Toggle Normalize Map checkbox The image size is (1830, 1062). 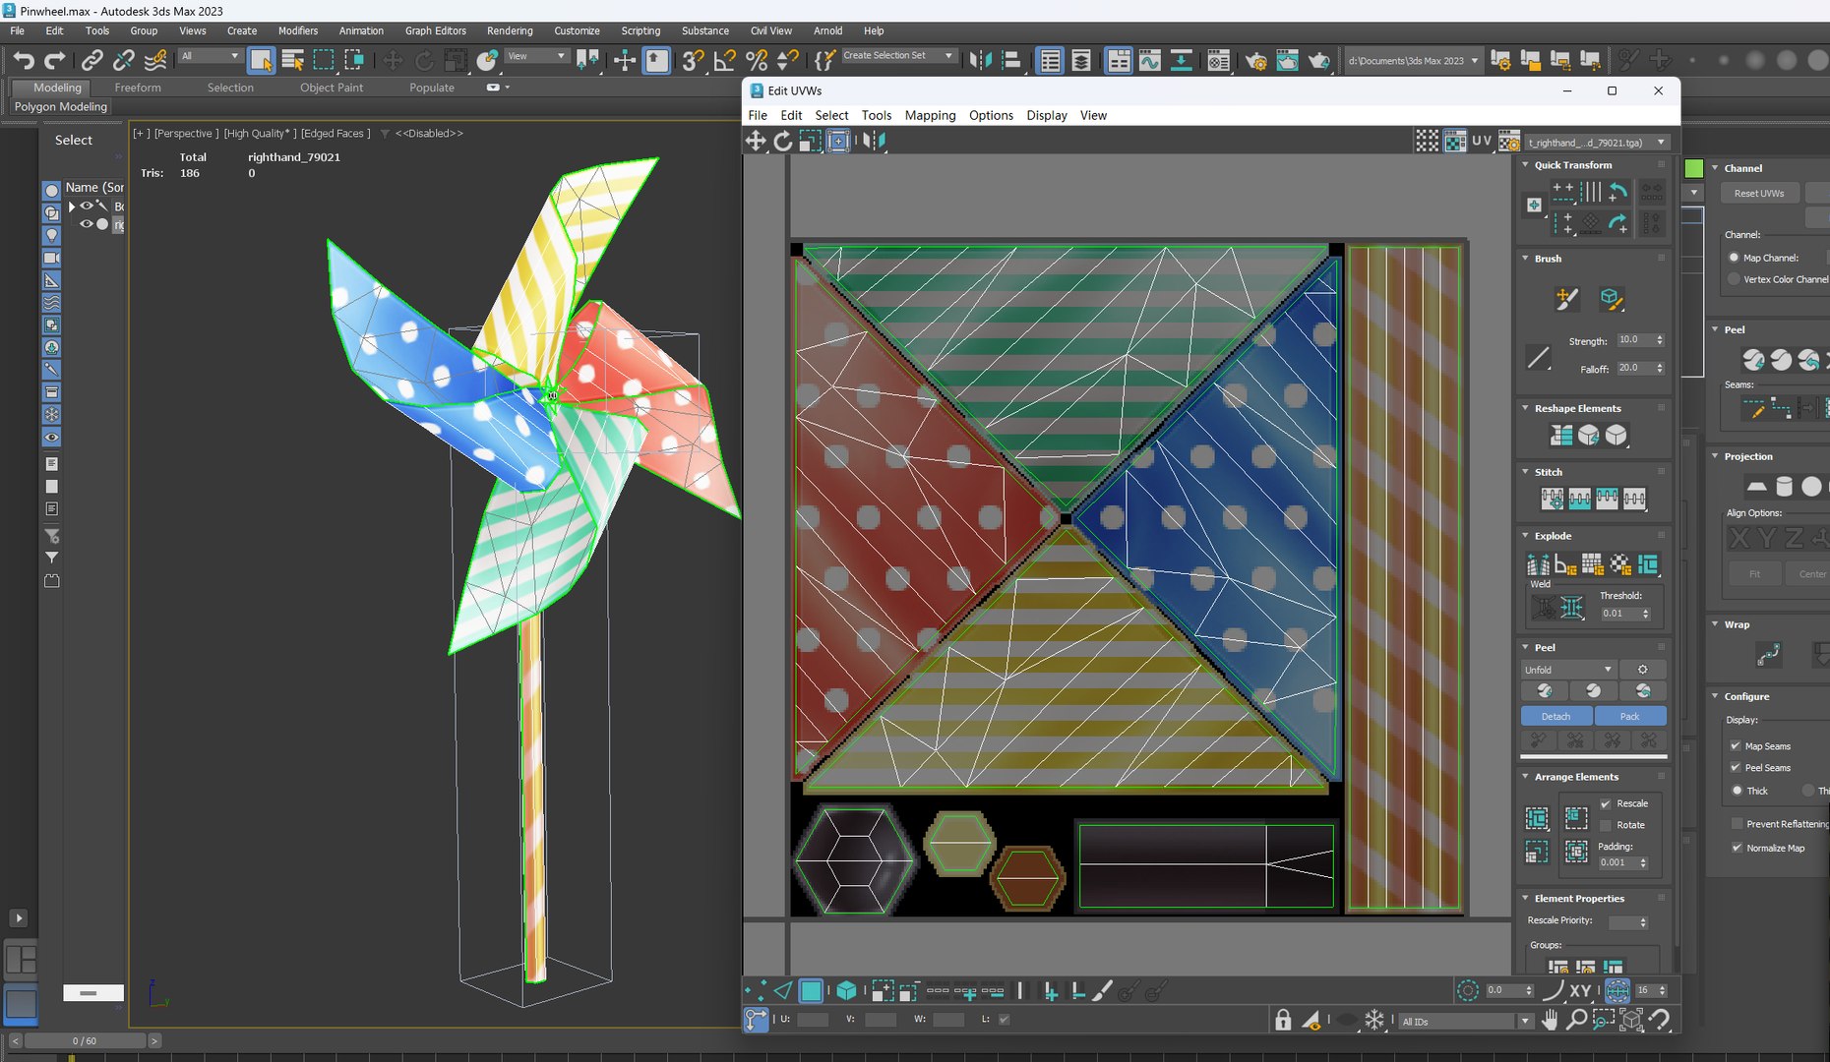pos(1737,848)
